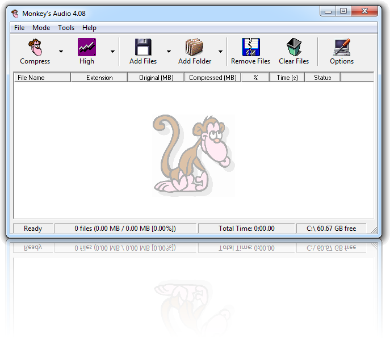The image size is (390, 338).
Task: Open the Mode menu
Action: [41, 28]
